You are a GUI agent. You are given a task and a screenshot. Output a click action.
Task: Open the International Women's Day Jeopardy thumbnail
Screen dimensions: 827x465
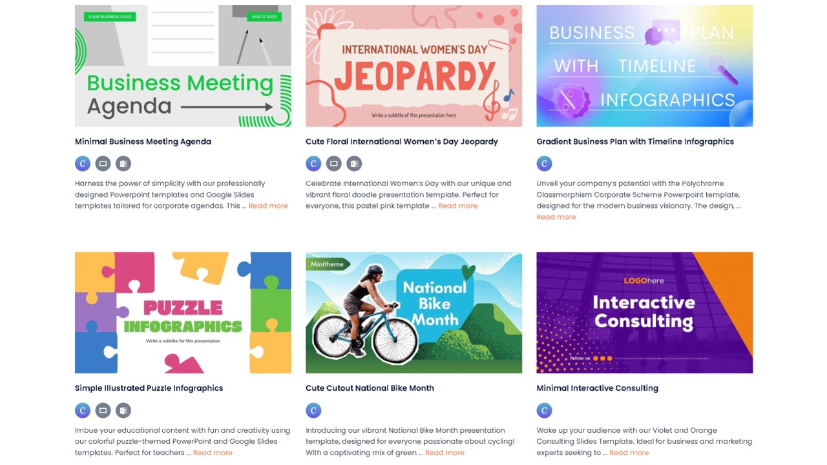413,66
